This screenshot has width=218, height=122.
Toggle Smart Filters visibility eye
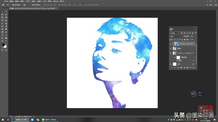tap(175, 57)
